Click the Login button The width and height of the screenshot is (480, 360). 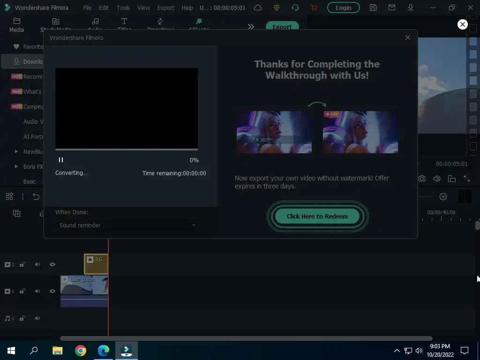[344, 7]
